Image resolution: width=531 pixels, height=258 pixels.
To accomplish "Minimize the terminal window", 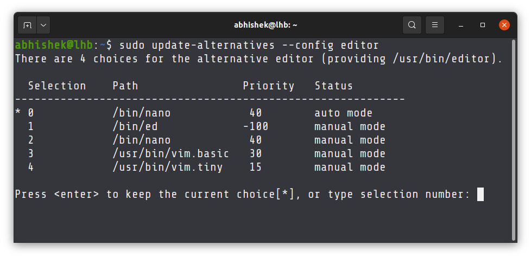I will point(461,25).
